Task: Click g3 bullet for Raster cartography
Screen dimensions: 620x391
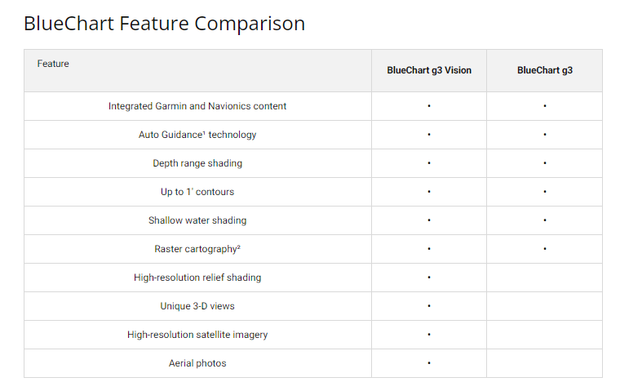Action: click(x=544, y=249)
